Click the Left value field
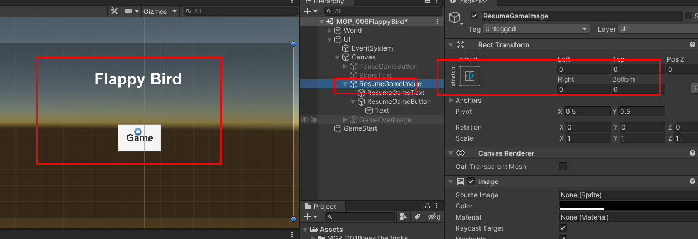The image size is (698, 239). pos(583,69)
